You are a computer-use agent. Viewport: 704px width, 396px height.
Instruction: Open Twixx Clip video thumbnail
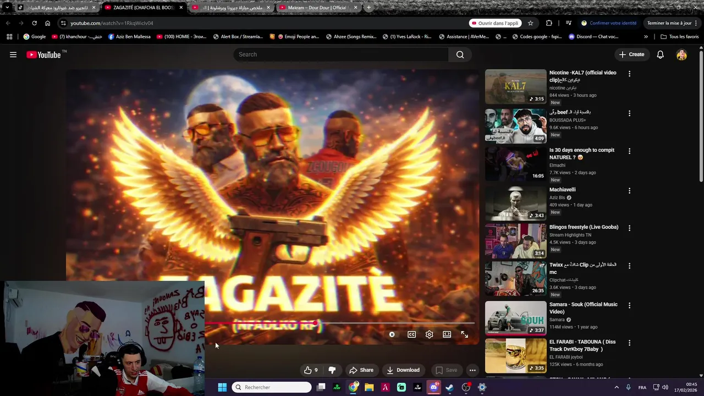click(515, 278)
